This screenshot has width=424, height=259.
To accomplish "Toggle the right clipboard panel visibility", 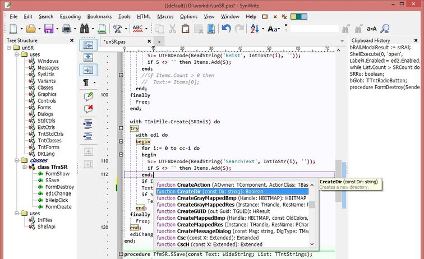I will tap(88, 70).
